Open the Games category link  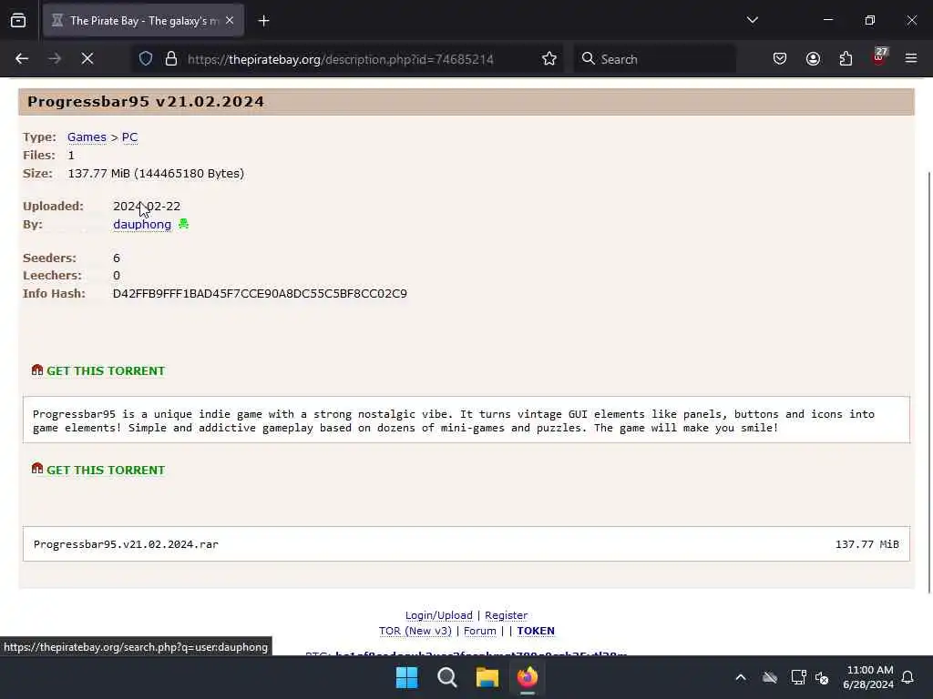[87, 137]
